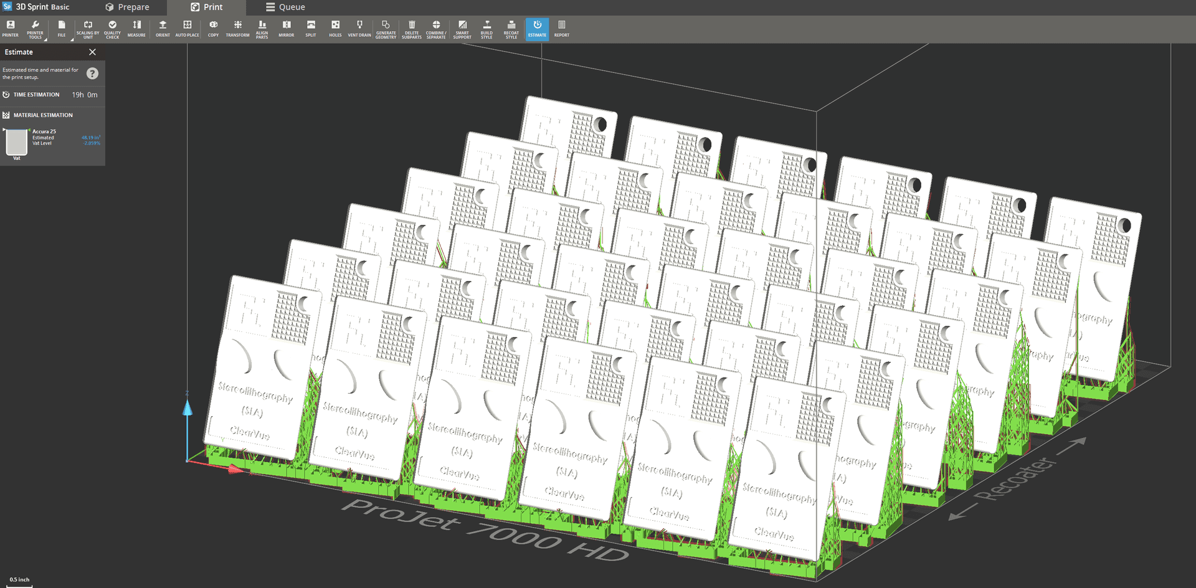Open the Build Style tool

coord(486,29)
